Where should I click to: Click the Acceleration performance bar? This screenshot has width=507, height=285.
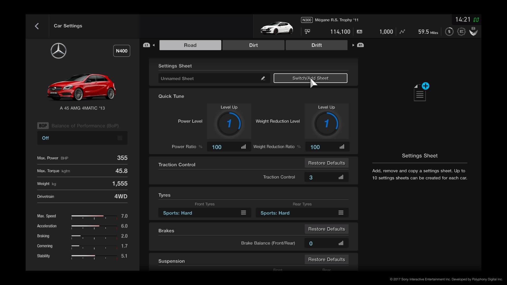pos(94,226)
